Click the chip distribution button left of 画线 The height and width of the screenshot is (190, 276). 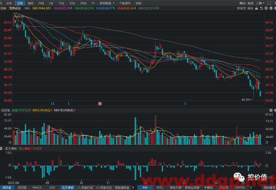pos(243,3)
